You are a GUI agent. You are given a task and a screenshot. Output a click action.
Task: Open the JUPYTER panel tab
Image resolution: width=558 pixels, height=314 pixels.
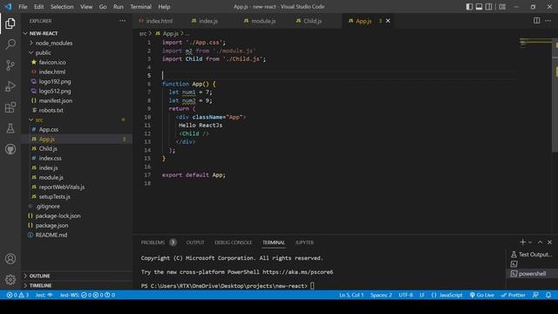(304, 242)
